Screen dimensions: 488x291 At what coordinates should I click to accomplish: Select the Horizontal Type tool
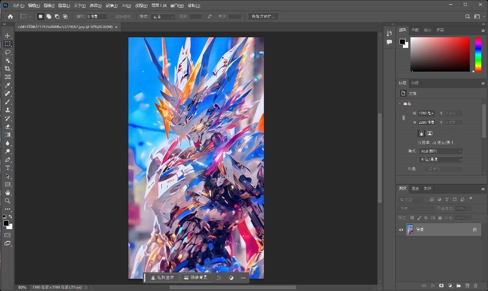(x=7, y=168)
